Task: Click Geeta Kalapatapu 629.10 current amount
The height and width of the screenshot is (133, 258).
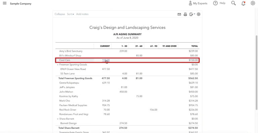Action: (x=106, y=83)
